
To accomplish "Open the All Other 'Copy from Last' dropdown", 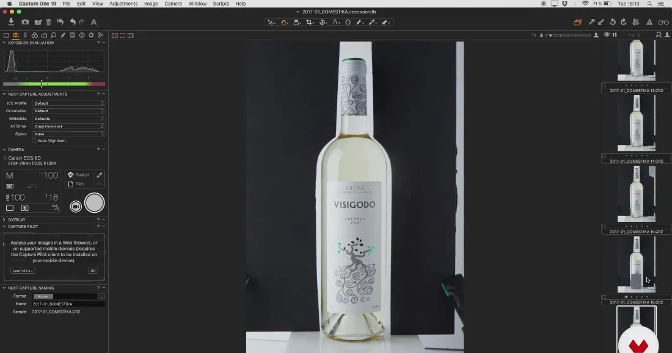I will (68, 126).
